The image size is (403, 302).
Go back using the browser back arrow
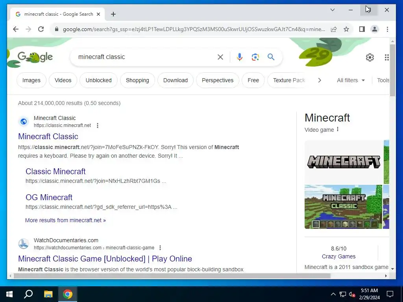click(16, 29)
